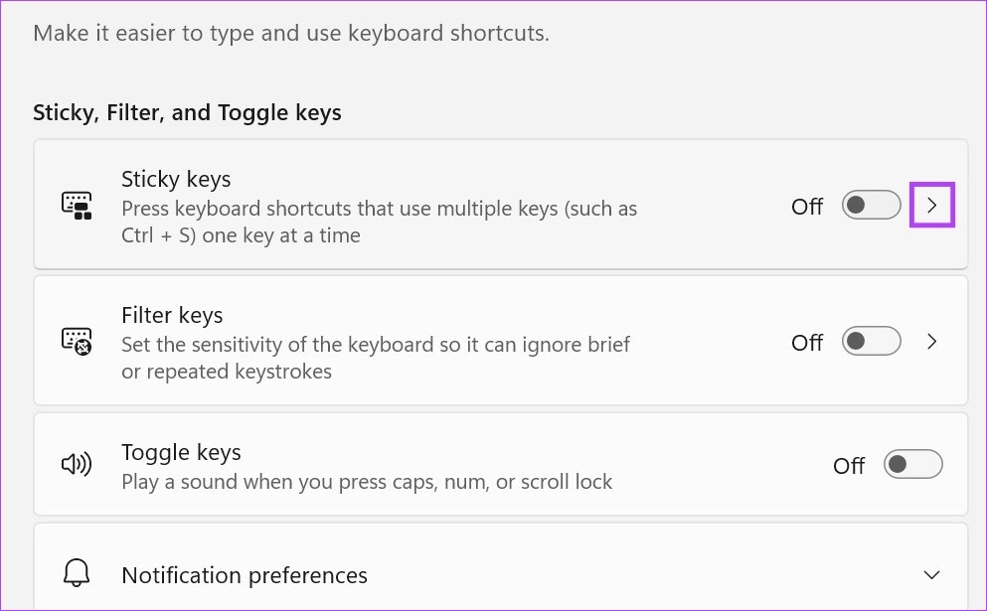Open Sticky keys detail settings via highlighted arrow
987x611 pixels.
coord(931,205)
